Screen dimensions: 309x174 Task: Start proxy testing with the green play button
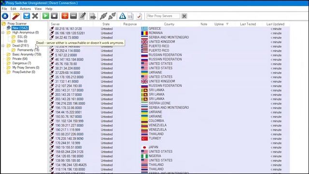[46, 16]
